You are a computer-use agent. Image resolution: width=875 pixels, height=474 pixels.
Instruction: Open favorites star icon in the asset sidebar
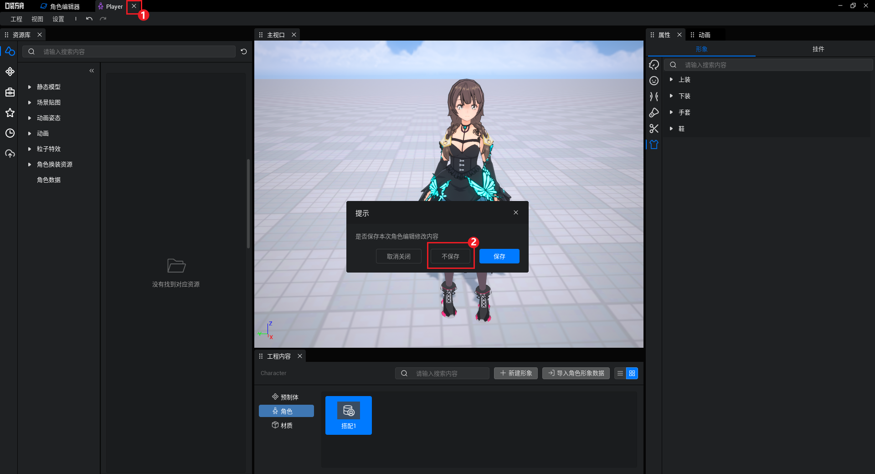point(10,113)
